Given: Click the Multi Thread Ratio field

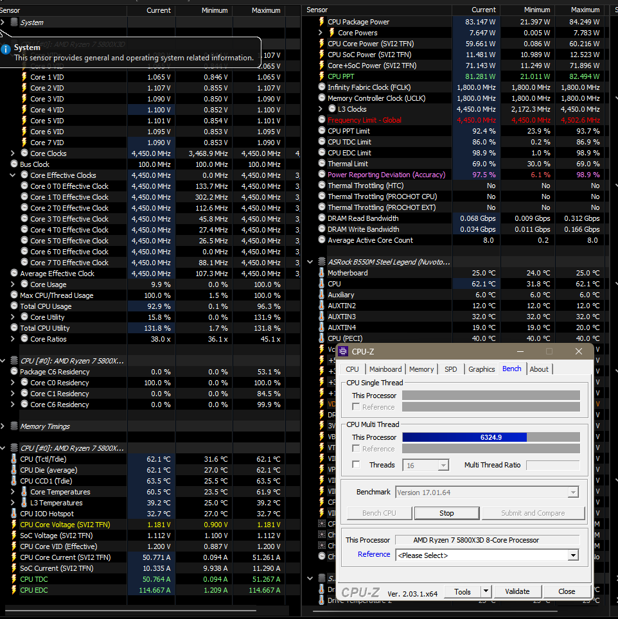Looking at the screenshot, I should coord(553,465).
